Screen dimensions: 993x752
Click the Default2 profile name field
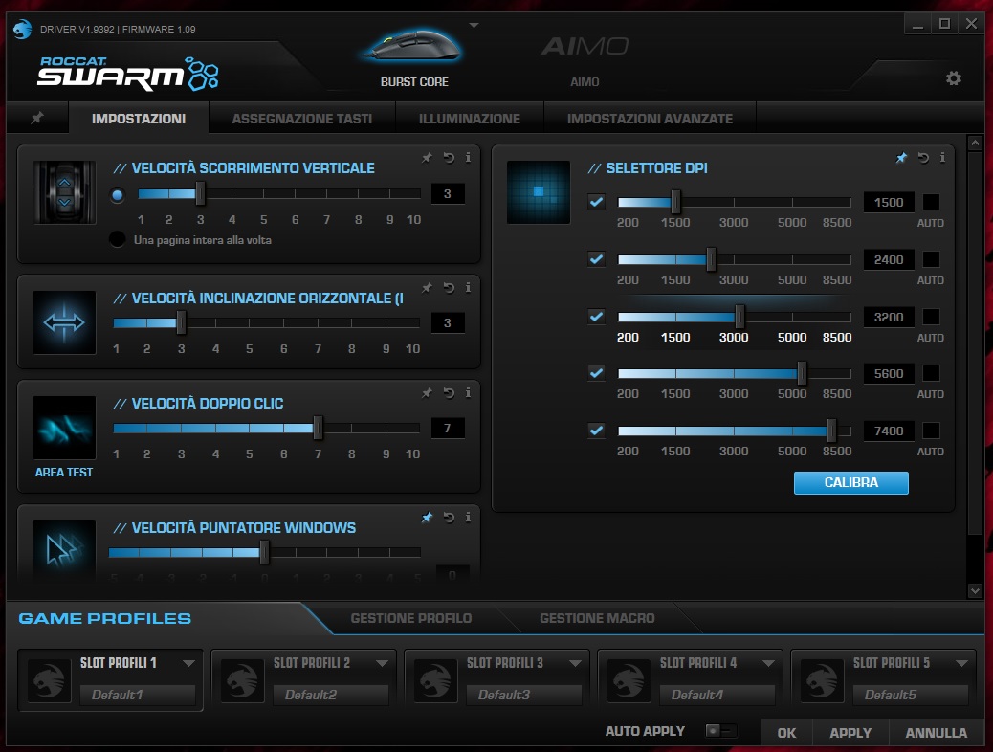click(331, 695)
